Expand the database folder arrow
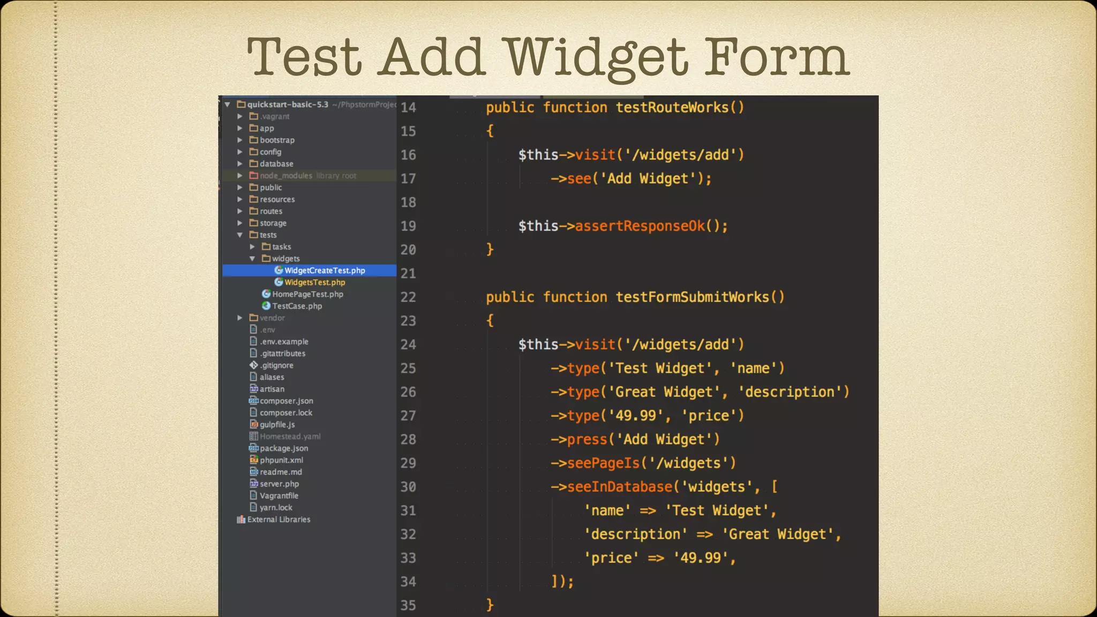The width and height of the screenshot is (1097, 617). coord(240,163)
